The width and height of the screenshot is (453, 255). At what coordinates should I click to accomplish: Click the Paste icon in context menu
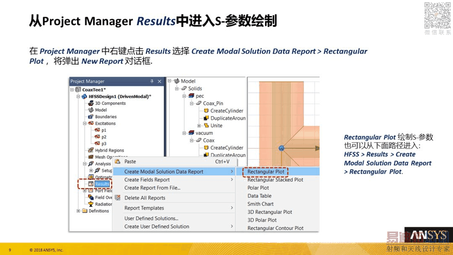click(117, 161)
